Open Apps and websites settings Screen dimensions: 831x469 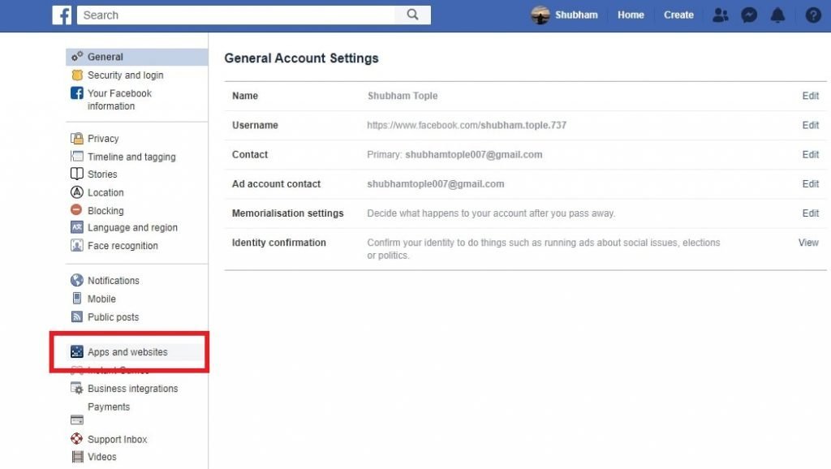click(127, 352)
